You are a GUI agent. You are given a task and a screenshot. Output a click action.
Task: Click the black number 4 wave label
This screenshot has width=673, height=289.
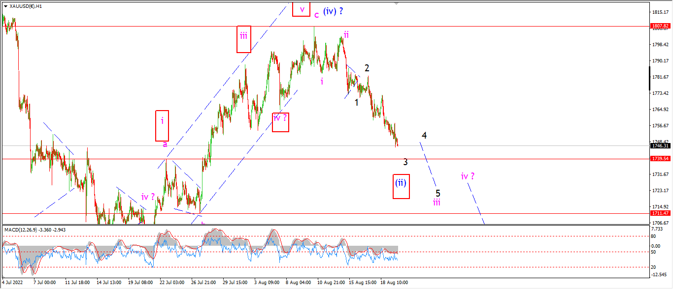point(424,135)
